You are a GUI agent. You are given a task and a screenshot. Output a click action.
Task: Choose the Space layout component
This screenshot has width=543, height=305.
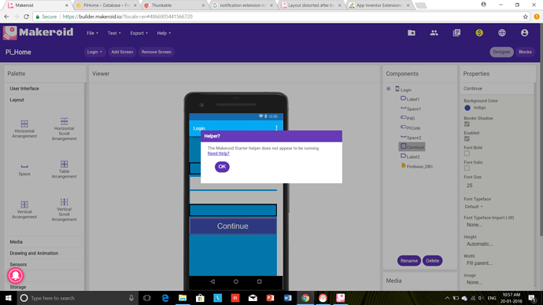[x=24, y=167]
